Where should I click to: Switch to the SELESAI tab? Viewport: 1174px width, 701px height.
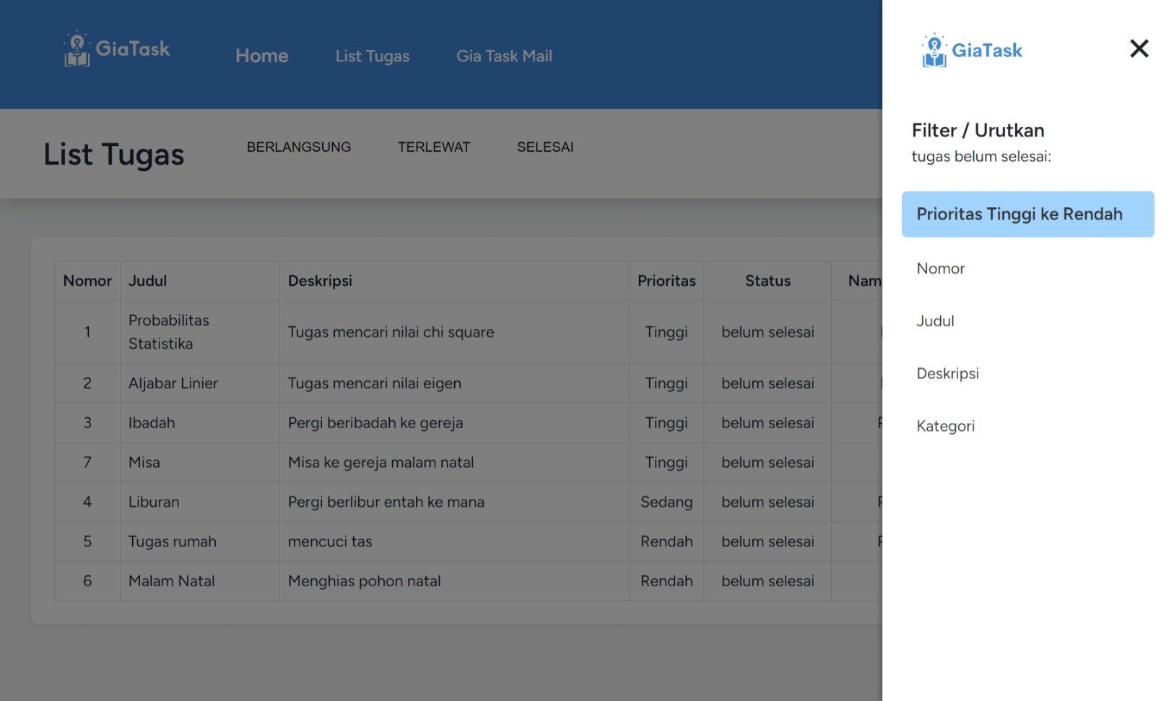[x=545, y=147]
